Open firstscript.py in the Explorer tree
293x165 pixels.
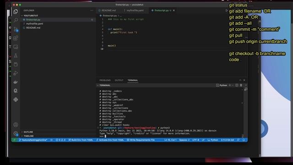tap(58, 20)
